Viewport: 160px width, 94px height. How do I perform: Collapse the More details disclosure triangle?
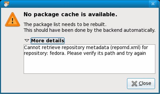(27, 40)
